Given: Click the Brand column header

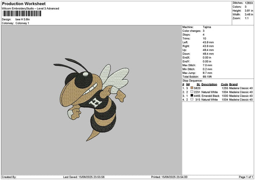Looking at the screenshot, I should pyautogui.click(x=234, y=84).
